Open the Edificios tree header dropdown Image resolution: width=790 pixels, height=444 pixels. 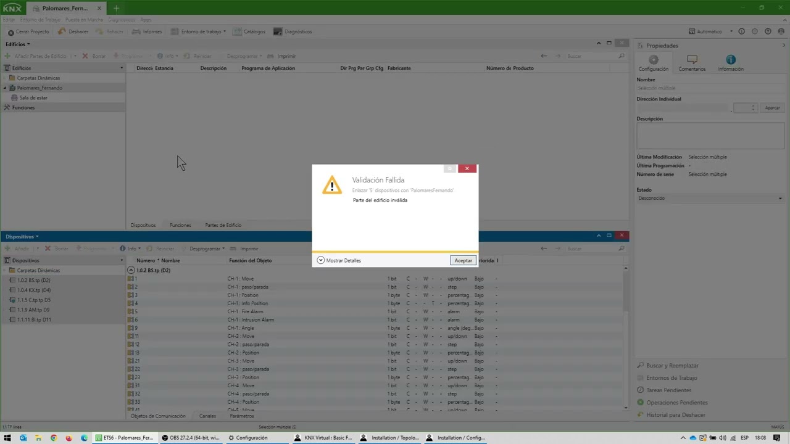point(122,68)
